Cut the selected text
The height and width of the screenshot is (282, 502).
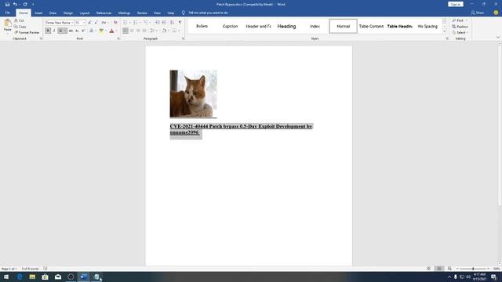(19, 20)
